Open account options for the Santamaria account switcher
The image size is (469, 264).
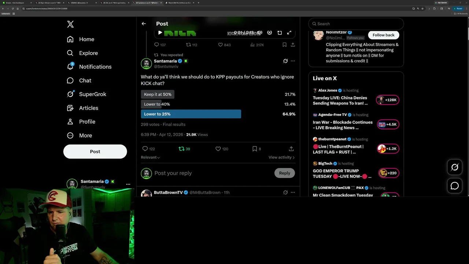click(128, 184)
